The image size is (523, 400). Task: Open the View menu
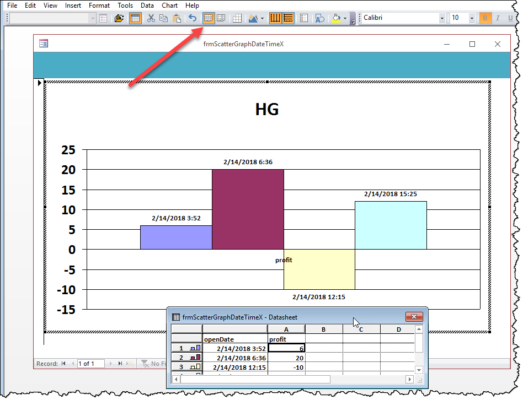(x=50, y=6)
